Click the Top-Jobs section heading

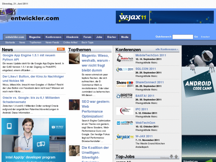tap(125, 157)
